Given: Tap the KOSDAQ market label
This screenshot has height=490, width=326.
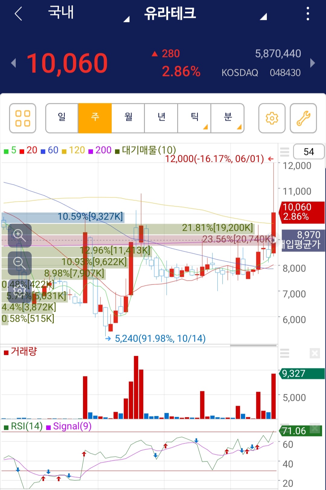Looking at the screenshot, I should (240, 73).
